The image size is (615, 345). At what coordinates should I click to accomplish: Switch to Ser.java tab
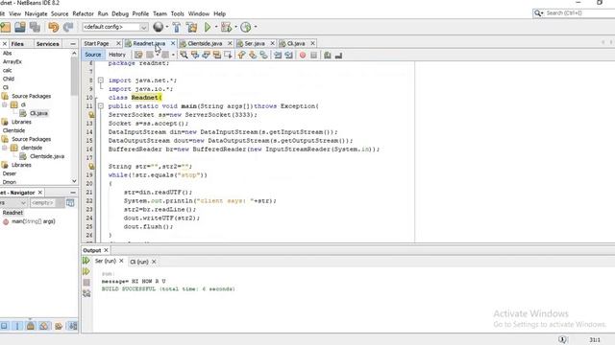tap(254, 43)
